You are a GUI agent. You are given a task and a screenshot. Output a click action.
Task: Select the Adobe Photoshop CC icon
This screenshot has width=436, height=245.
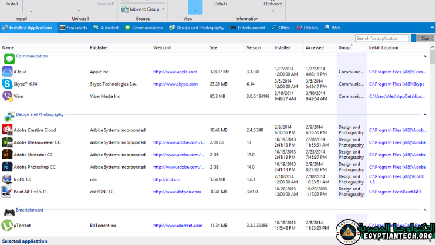pyautogui.click(x=7, y=167)
